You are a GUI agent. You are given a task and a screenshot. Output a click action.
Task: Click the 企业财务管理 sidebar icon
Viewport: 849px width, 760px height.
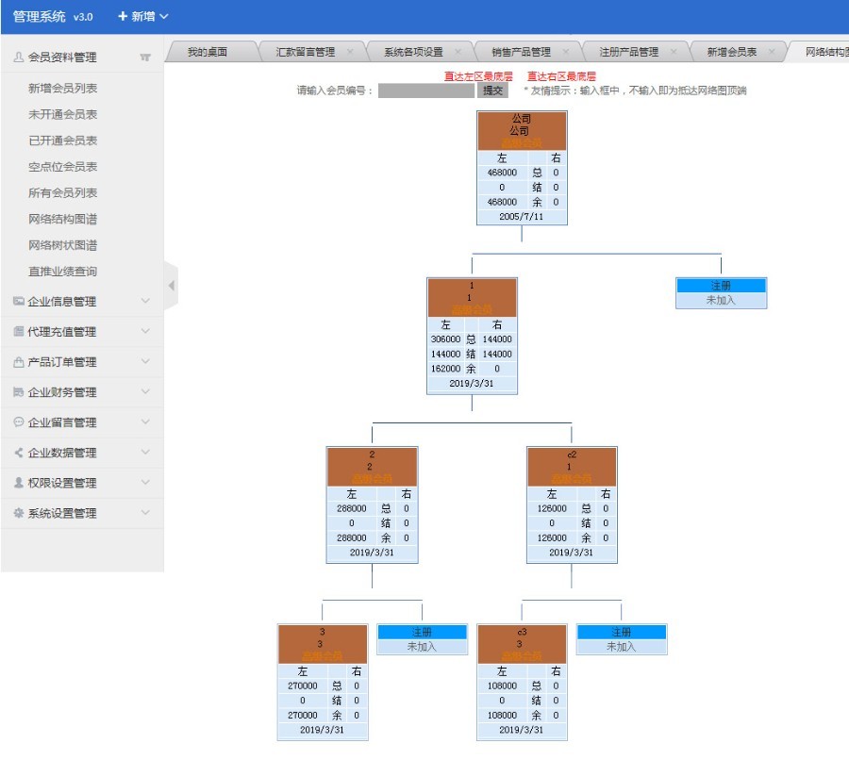[x=21, y=391]
